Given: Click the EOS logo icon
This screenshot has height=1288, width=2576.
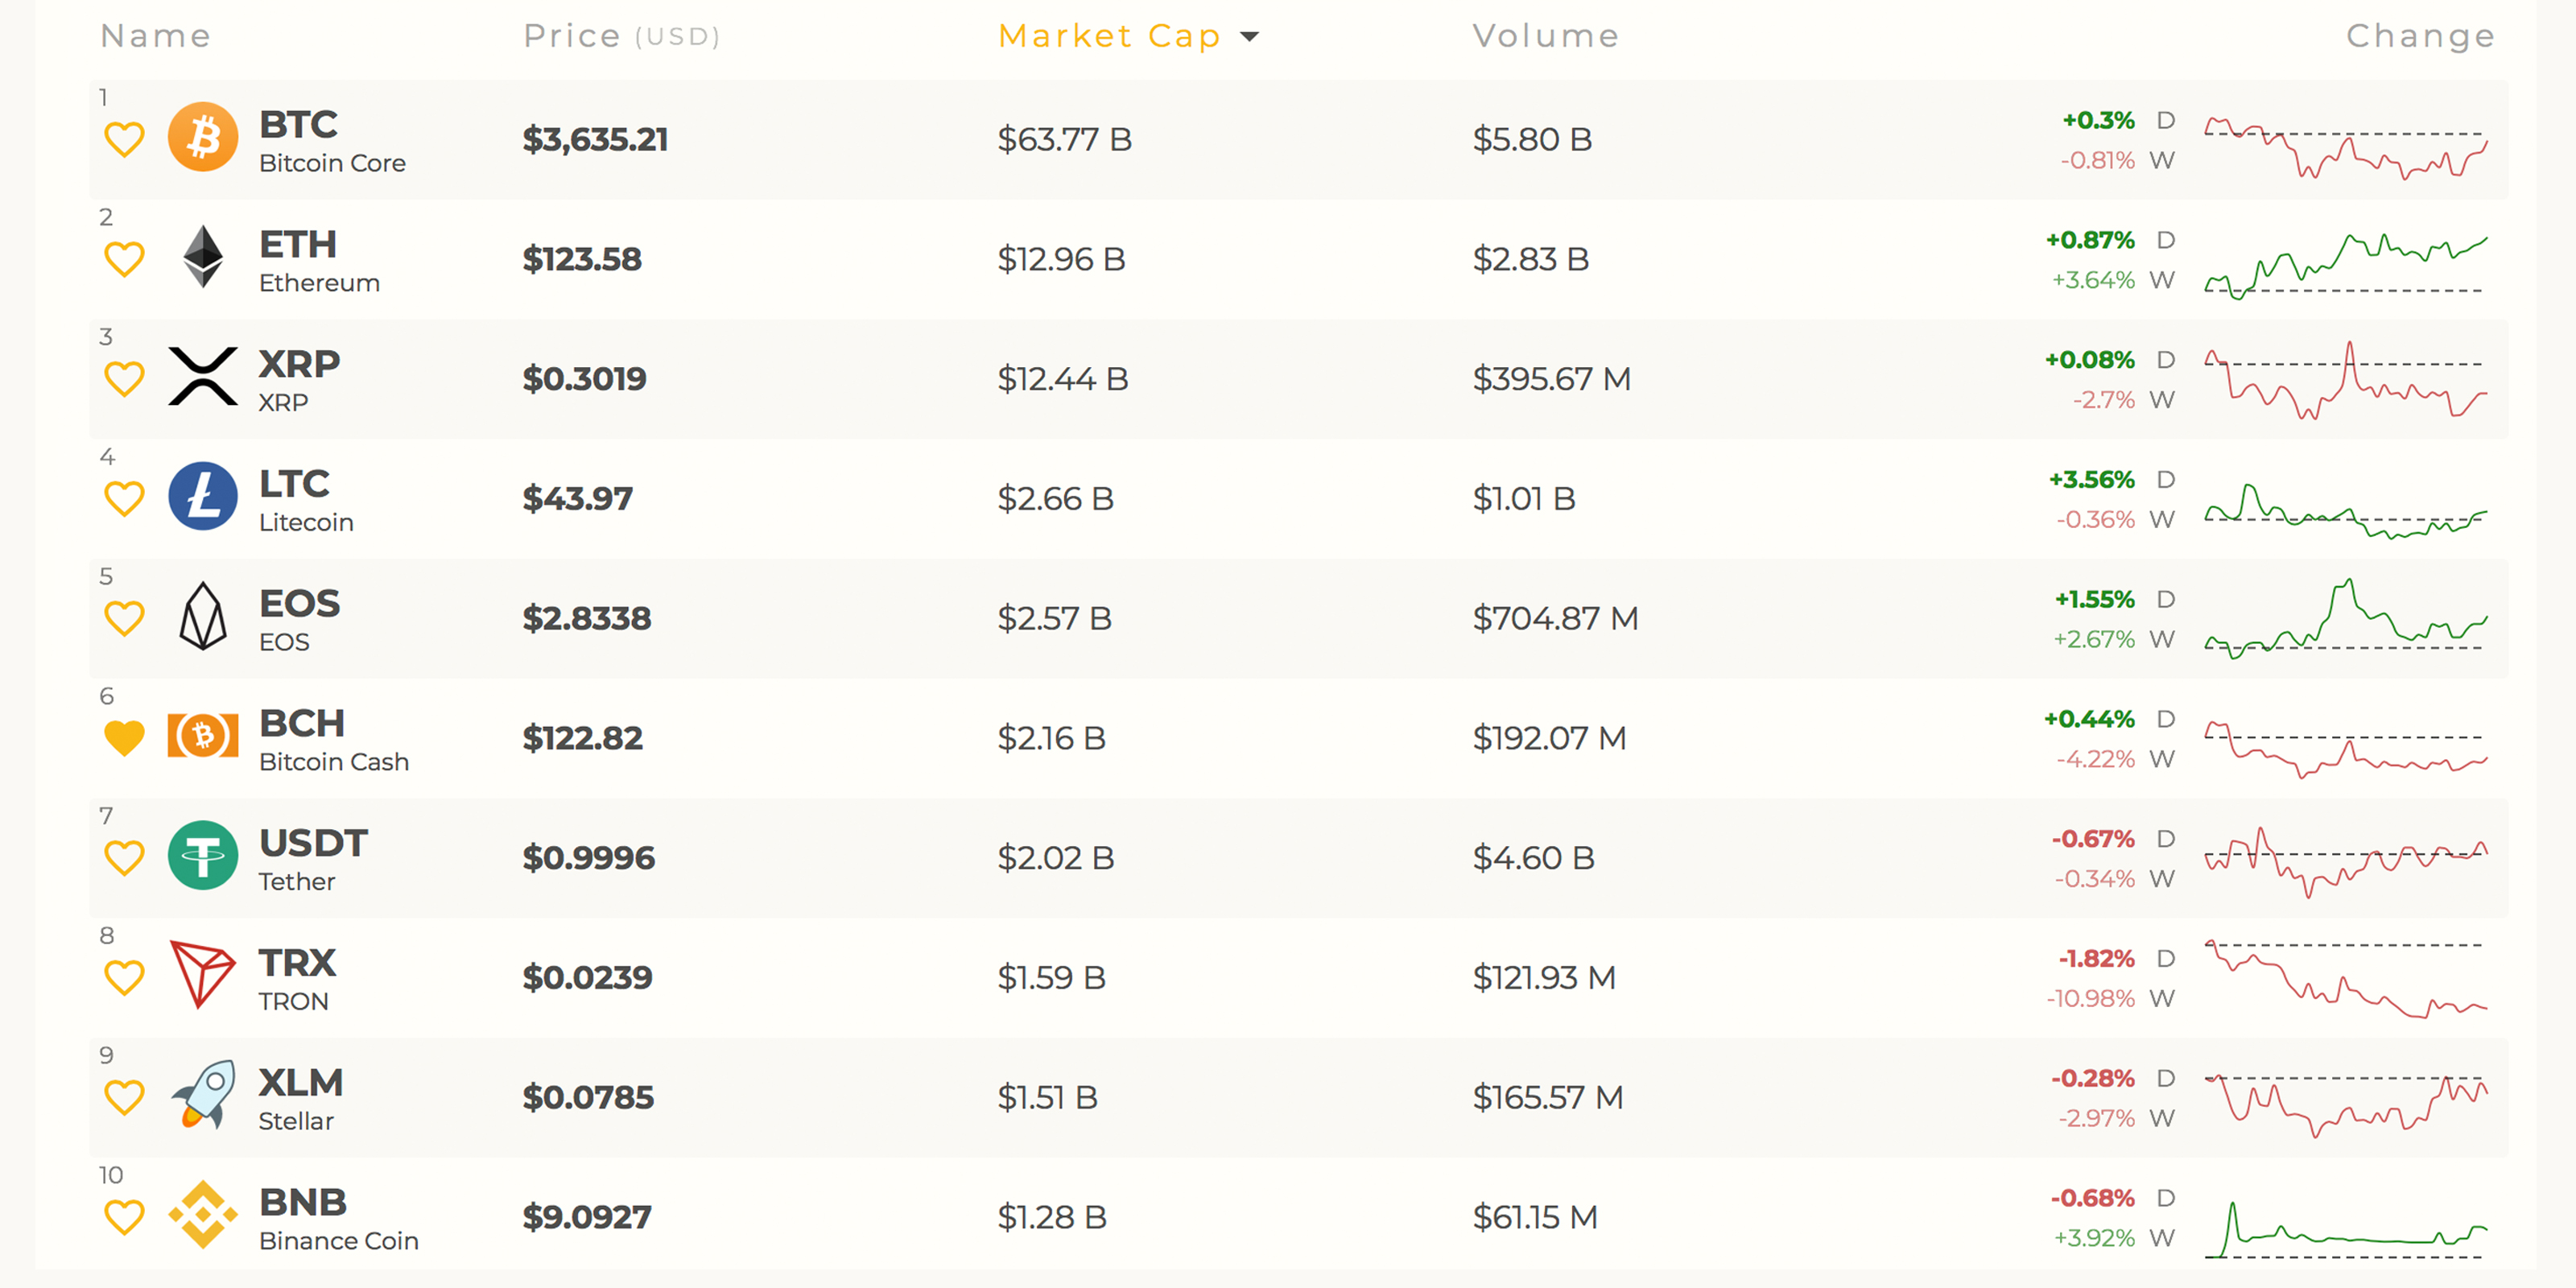Looking at the screenshot, I should click(x=203, y=617).
